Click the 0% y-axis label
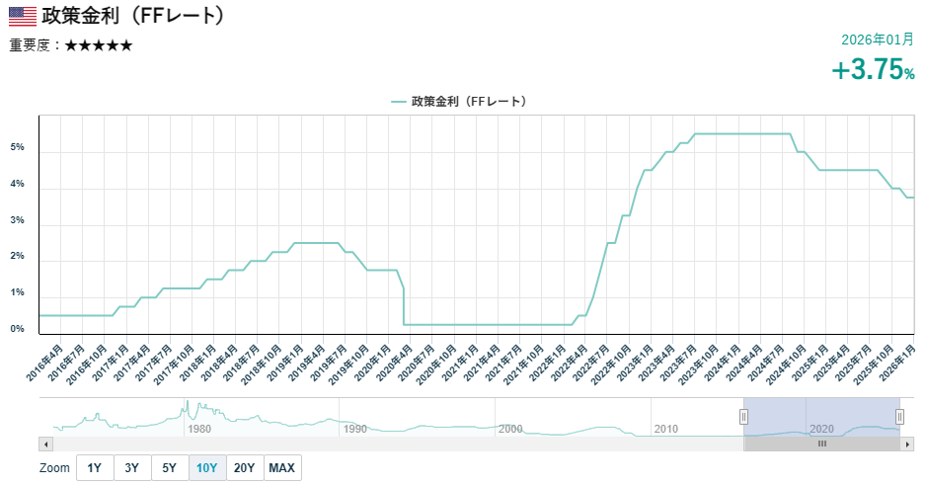 coord(17,329)
